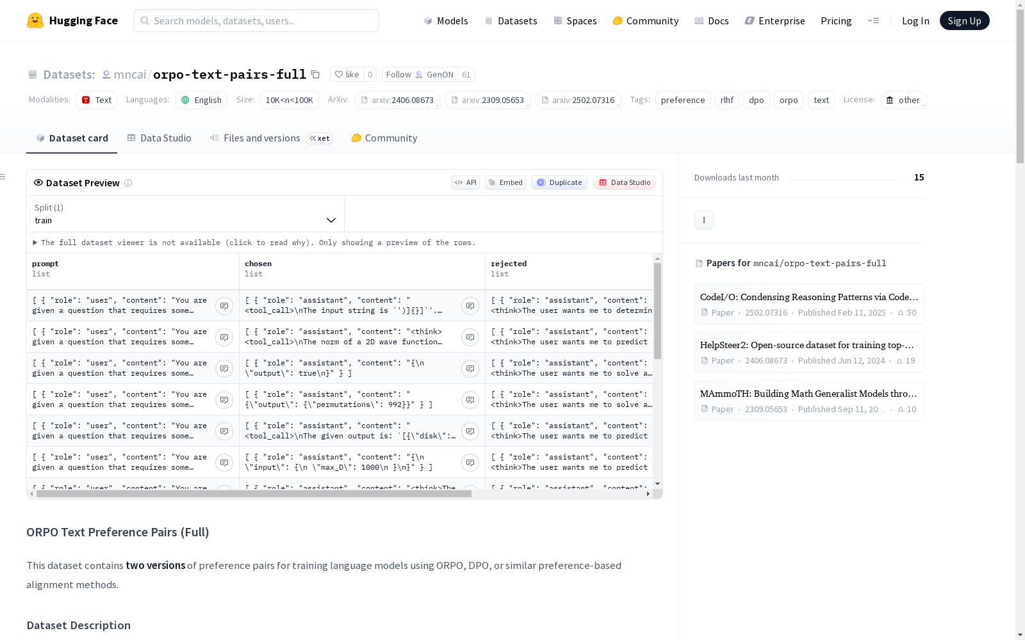Click the preview table horizontal scrollbar
This screenshot has height=640, width=1025.
click(254, 493)
